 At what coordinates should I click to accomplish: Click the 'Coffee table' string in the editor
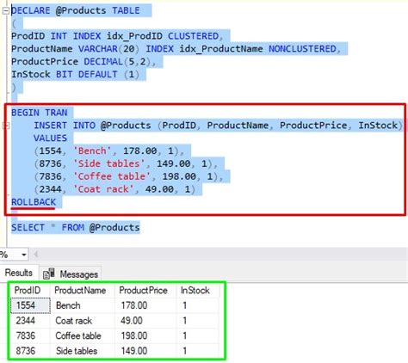pos(112,176)
